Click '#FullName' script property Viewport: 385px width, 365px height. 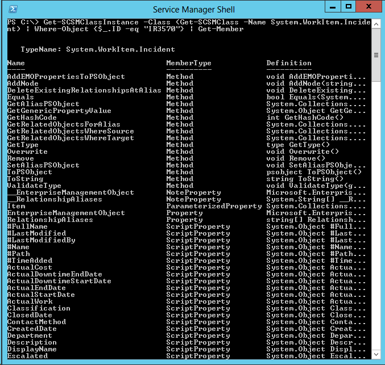click(x=27, y=226)
